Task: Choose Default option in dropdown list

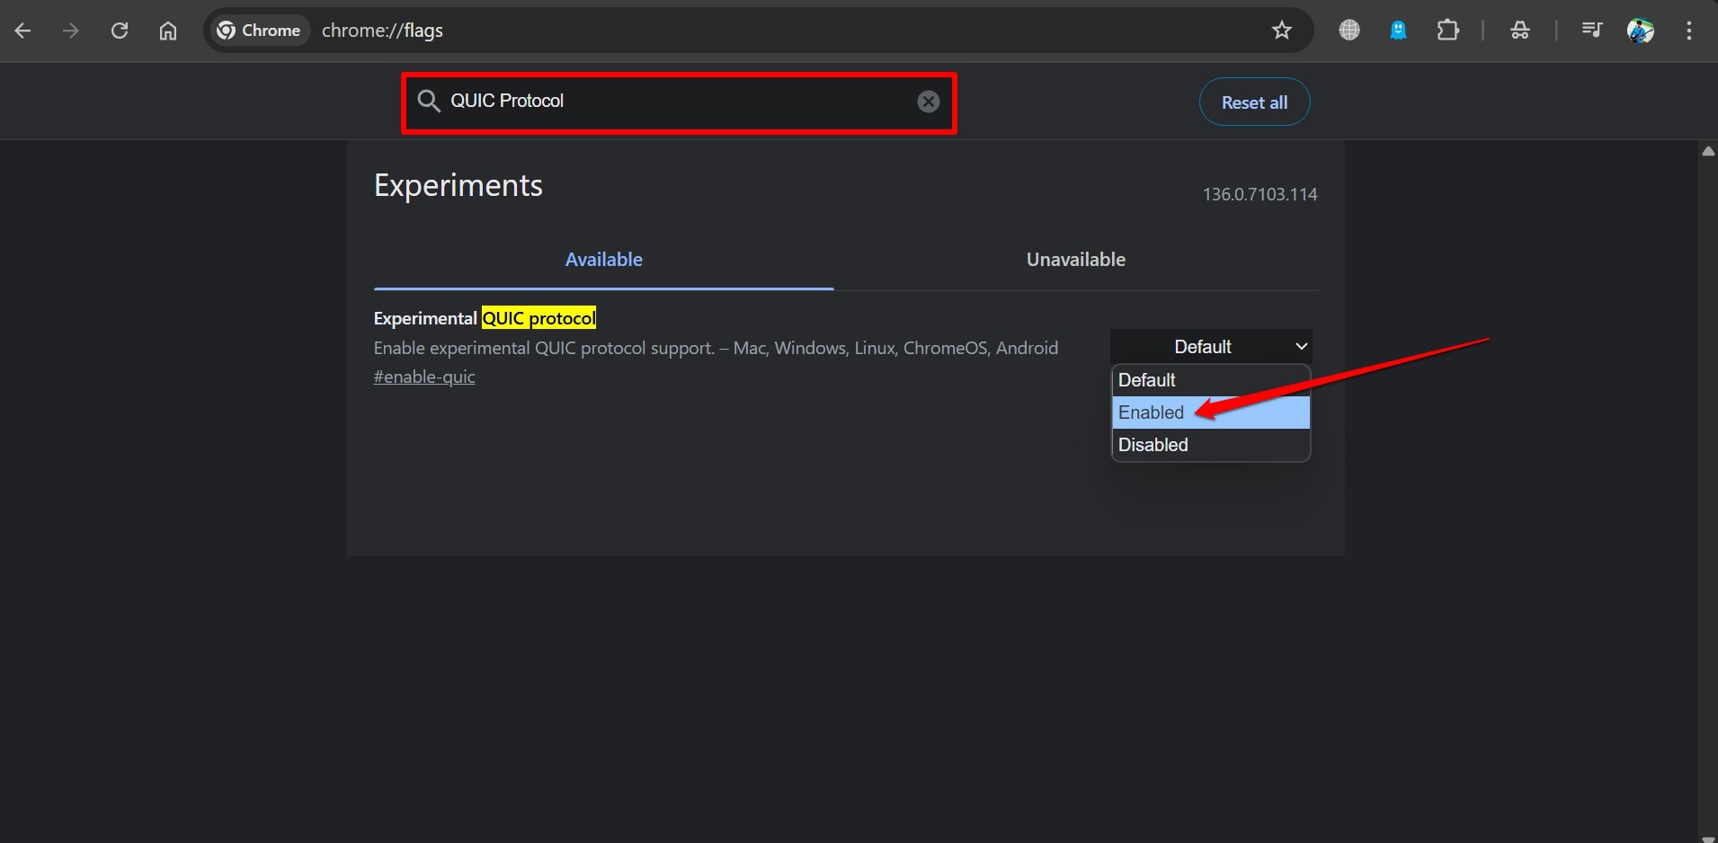Action: point(1147,380)
